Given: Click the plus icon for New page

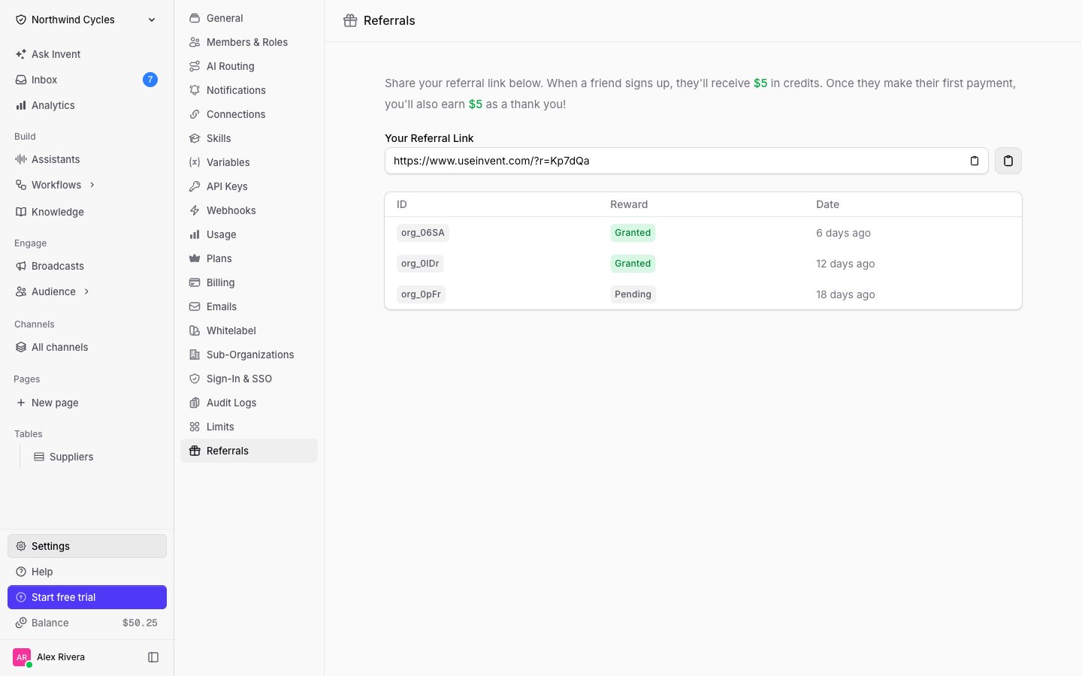Looking at the screenshot, I should click(21, 403).
